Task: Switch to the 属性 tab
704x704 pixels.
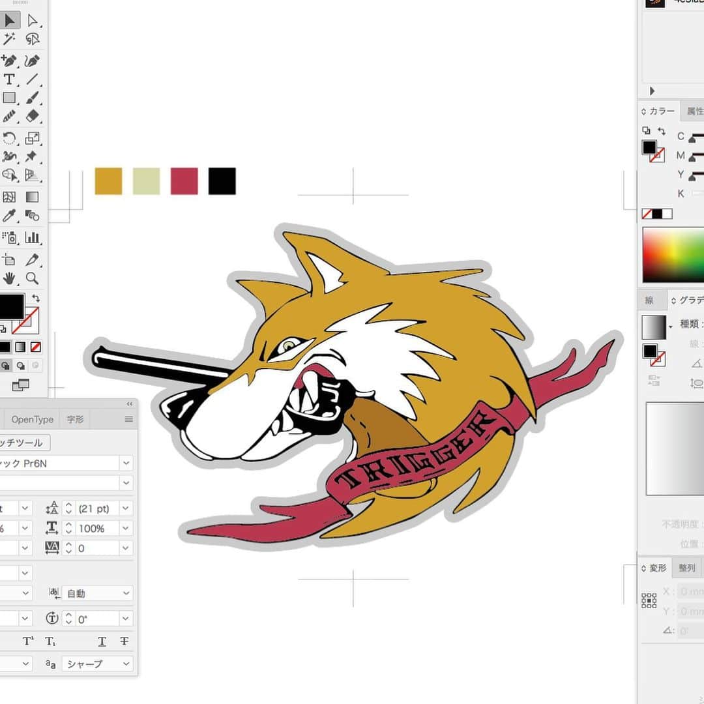Action: click(694, 111)
